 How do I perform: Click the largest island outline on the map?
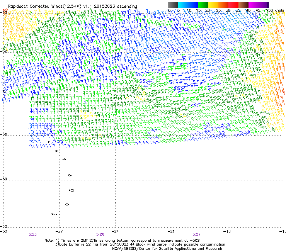click(x=71, y=190)
